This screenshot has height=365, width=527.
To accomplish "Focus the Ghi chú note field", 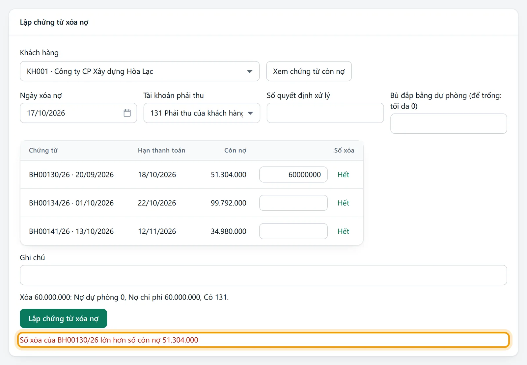I will [263, 275].
